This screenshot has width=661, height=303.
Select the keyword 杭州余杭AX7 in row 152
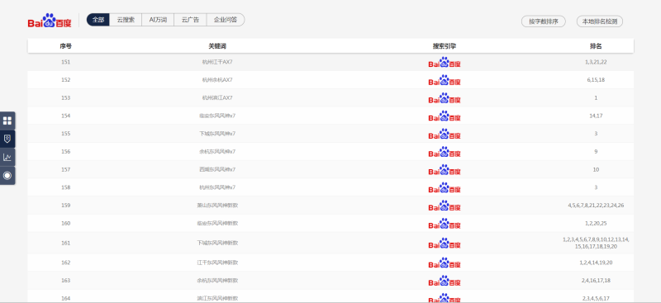coord(217,79)
